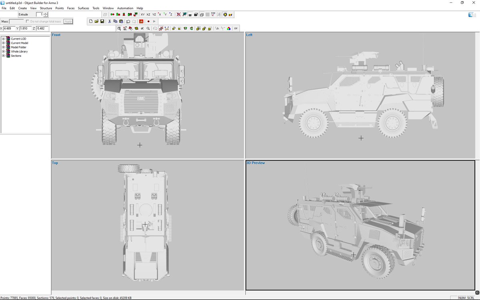480x300 pixels.
Task: Expand the Sections tree node
Action: point(3,56)
